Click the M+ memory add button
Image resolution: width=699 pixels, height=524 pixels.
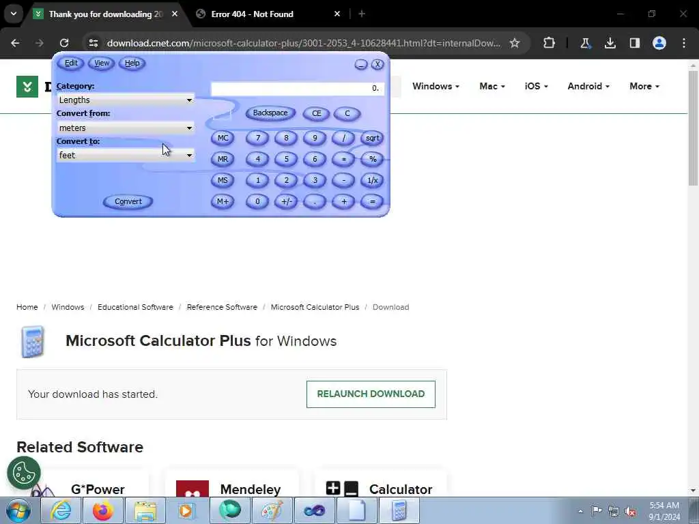click(x=223, y=201)
